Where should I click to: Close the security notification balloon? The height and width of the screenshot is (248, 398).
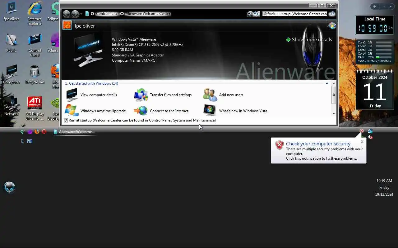click(362, 142)
